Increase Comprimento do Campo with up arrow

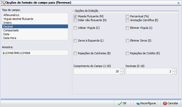click(x=122, y=70)
